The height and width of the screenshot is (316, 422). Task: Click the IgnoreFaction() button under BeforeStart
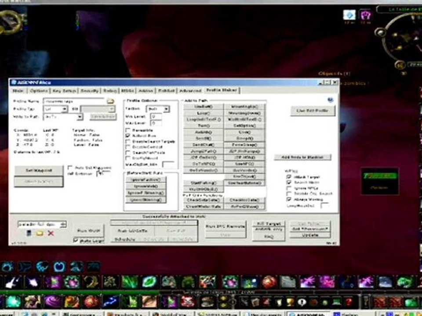[x=146, y=180]
